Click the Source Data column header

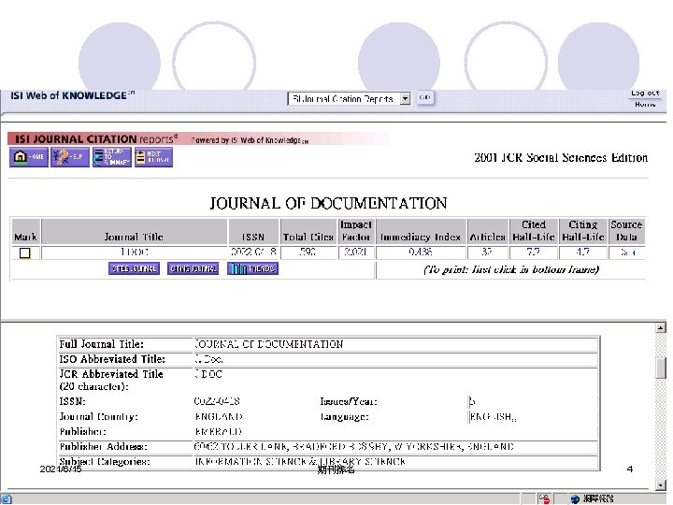point(626,231)
